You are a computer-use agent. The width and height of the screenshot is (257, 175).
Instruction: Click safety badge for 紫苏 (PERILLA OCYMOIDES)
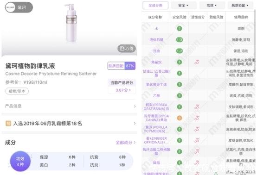tap(180, 129)
